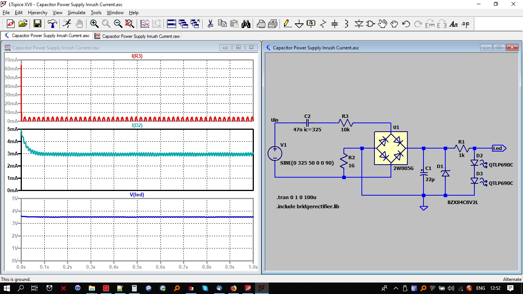This screenshot has height=294, width=523.
Task: Click Pick Visible Traces waveform icon
Action: [x=145, y=24]
